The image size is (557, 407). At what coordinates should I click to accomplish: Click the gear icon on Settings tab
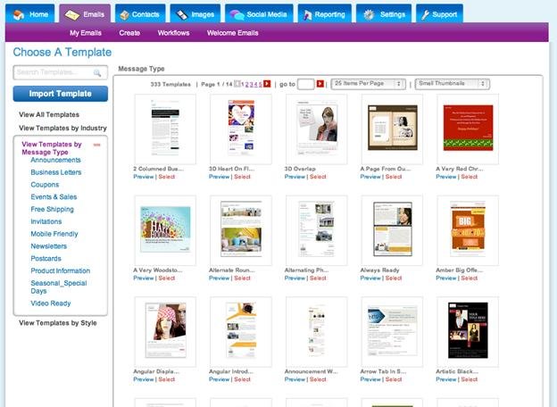[x=369, y=15]
